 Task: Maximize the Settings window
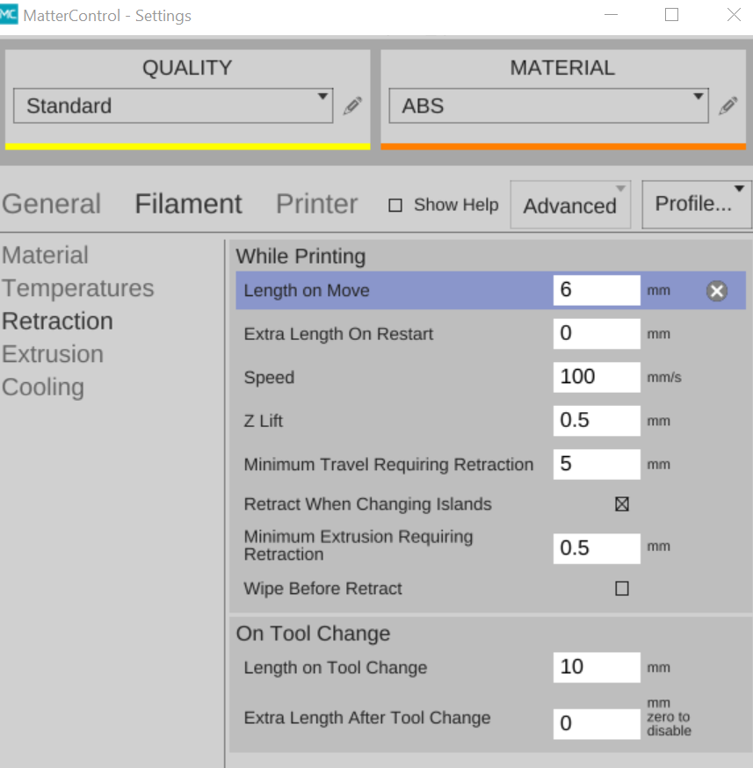pyautogui.click(x=671, y=15)
